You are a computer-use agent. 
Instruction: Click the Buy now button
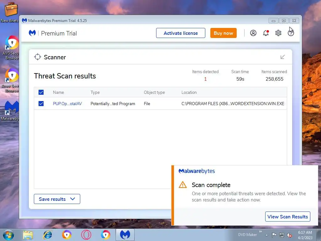[x=223, y=33]
